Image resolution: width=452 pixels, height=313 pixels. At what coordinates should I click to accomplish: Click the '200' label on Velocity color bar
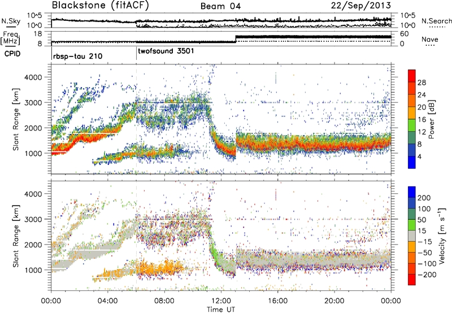tap(424, 198)
